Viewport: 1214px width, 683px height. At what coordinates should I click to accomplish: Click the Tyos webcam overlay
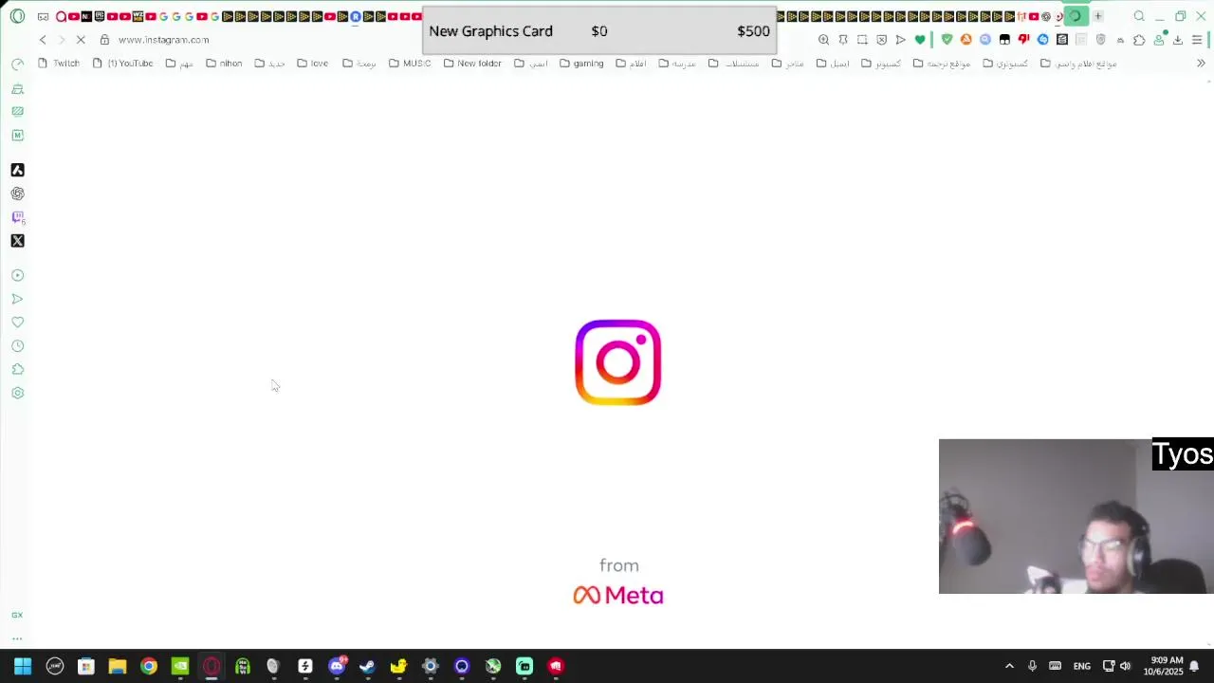pos(1076,516)
